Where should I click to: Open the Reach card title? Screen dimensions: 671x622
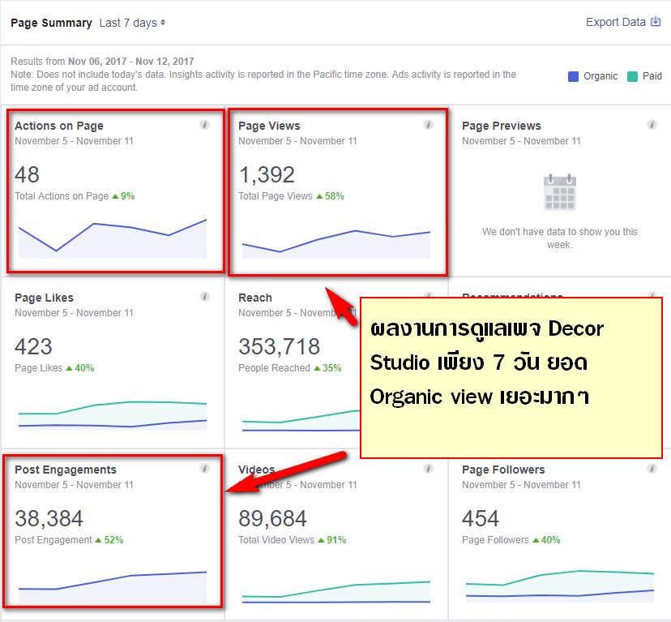click(x=255, y=298)
